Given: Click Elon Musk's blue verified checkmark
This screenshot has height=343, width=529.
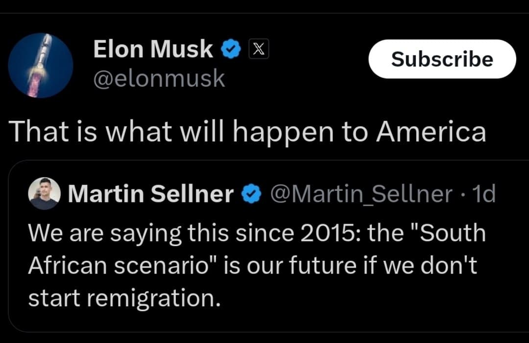Looking at the screenshot, I should (230, 48).
